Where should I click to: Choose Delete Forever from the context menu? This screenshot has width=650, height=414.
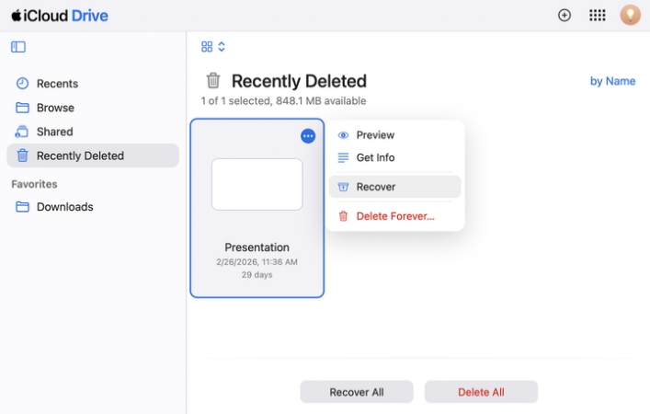[x=394, y=216]
